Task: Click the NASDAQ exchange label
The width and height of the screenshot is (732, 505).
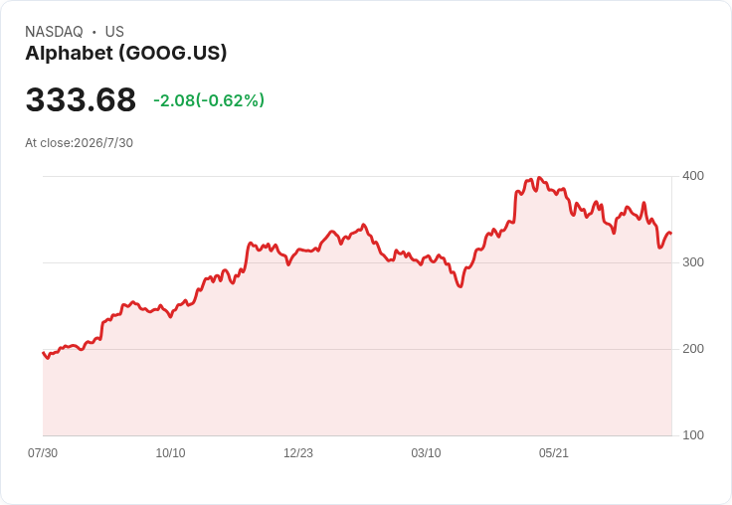Action: pyautogui.click(x=54, y=32)
